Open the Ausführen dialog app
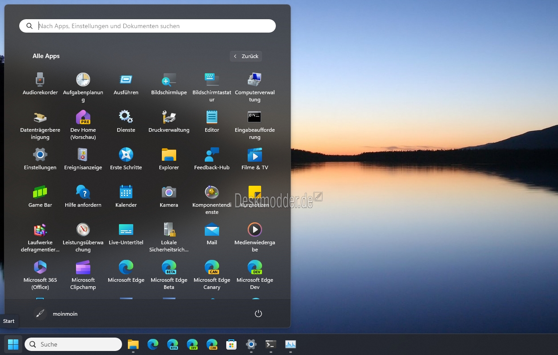The width and height of the screenshot is (558, 355). [x=126, y=84]
